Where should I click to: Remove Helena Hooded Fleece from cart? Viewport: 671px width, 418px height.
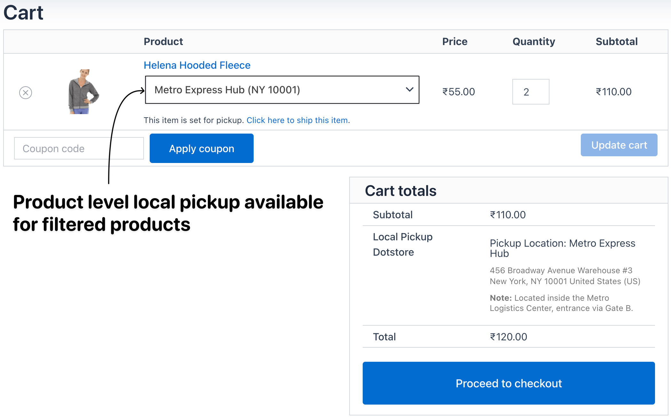pos(26,93)
